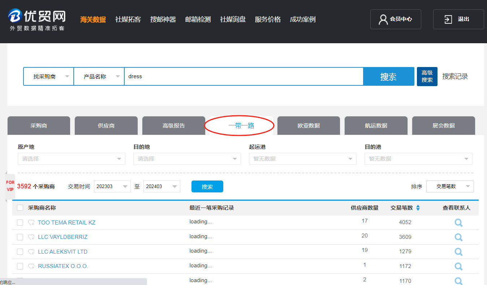The height and width of the screenshot is (285, 487).
Task: Check the select-all checkbox in table header
Action: 20,208
